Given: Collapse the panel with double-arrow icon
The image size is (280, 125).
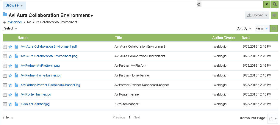Looking at the screenshot, I should click(x=199, y=4).
